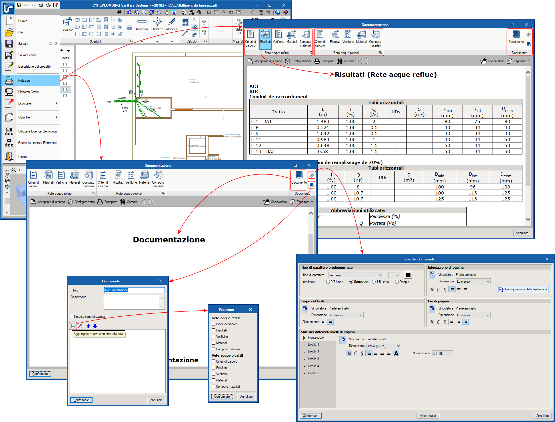The image size is (555, 422).
Task: Click Configurazione gear in top Documentazione toolbar
Action: point(298,61)
